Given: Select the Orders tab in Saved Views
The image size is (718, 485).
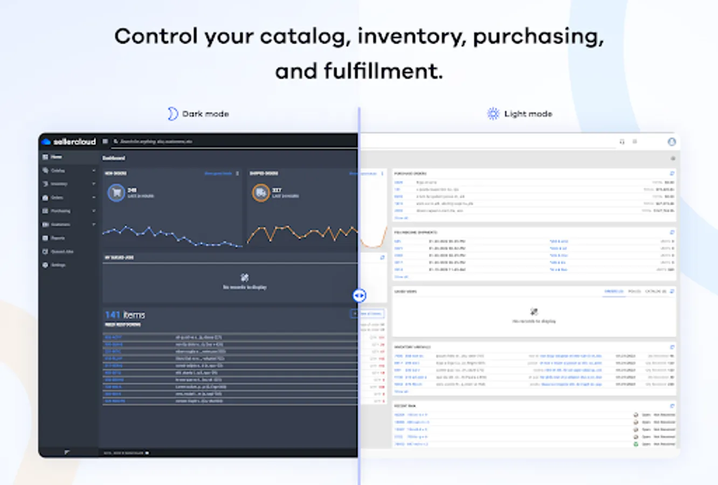Looking at the screenshot, I should 613,292.
